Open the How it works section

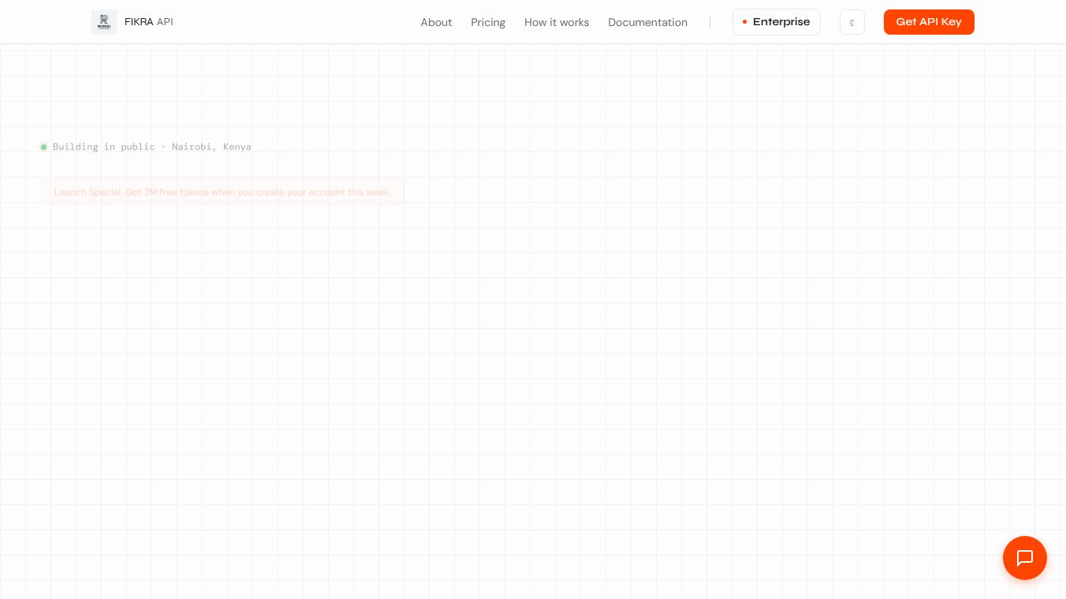(557, 22)
